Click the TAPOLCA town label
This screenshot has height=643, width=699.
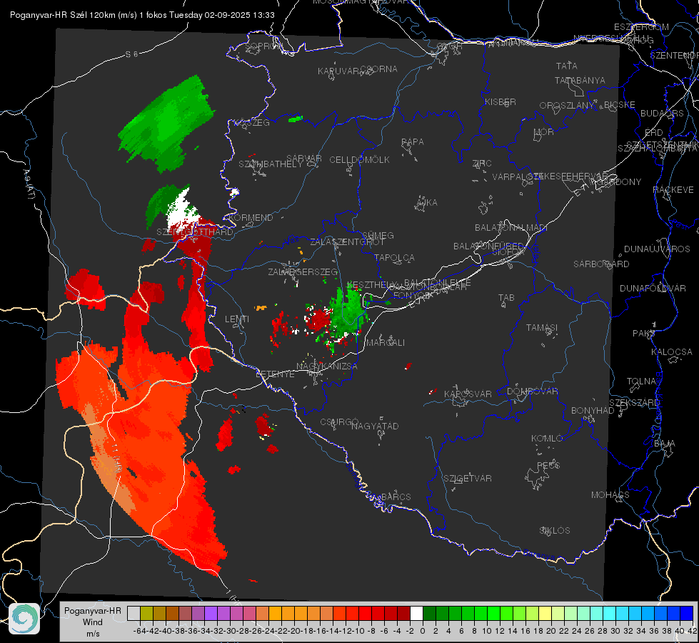click(394, 257)
